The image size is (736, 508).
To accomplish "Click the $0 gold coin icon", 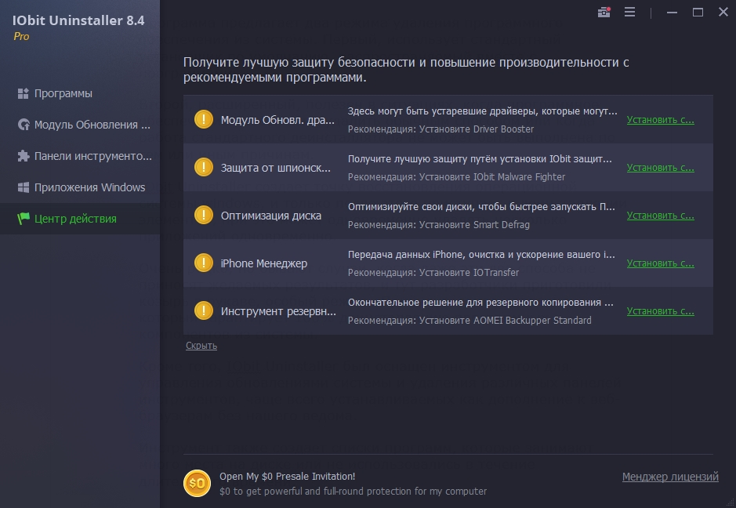I will 197,483.
